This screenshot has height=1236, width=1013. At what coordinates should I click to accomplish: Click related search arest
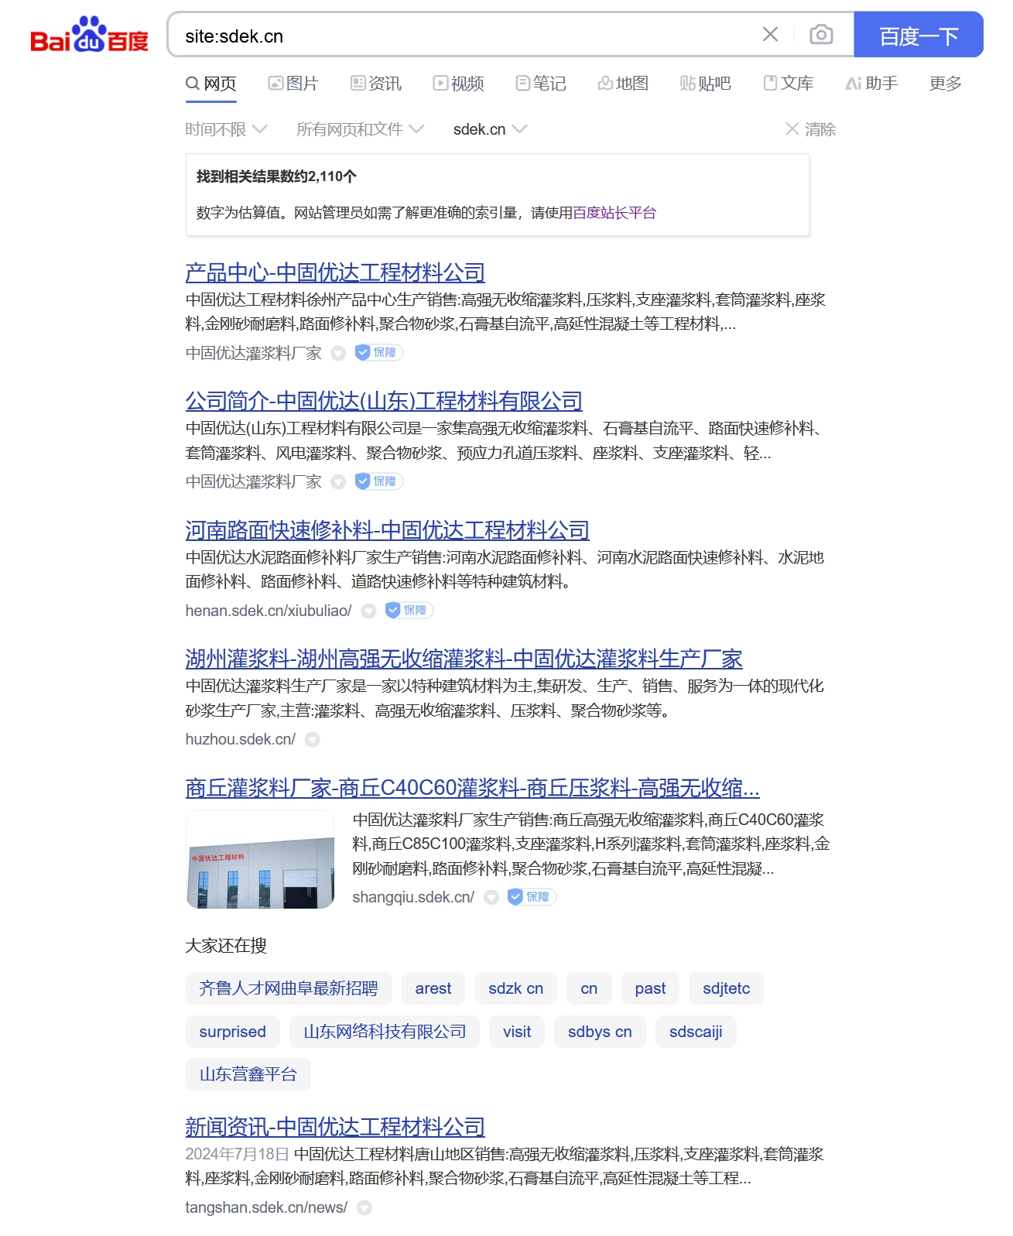(x=433, y=988)
